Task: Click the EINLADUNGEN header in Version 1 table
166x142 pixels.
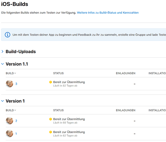Action: (125, 110)
